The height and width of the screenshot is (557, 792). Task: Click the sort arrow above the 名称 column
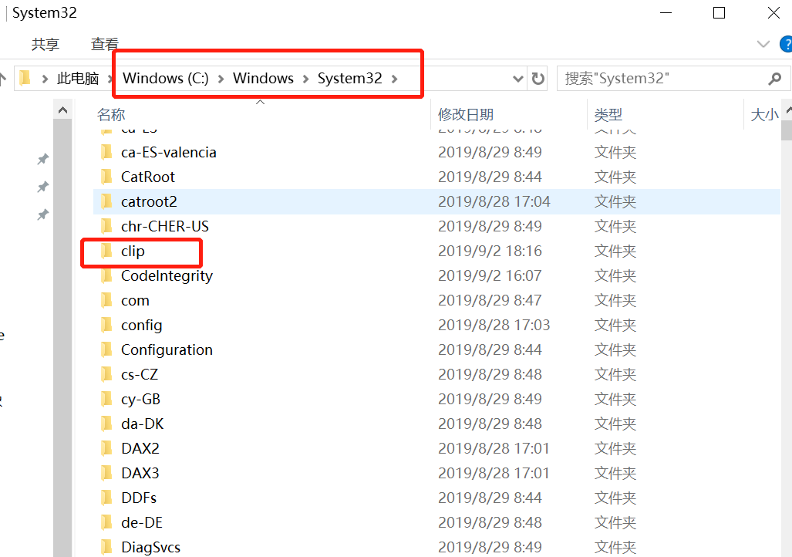point(260,101)
